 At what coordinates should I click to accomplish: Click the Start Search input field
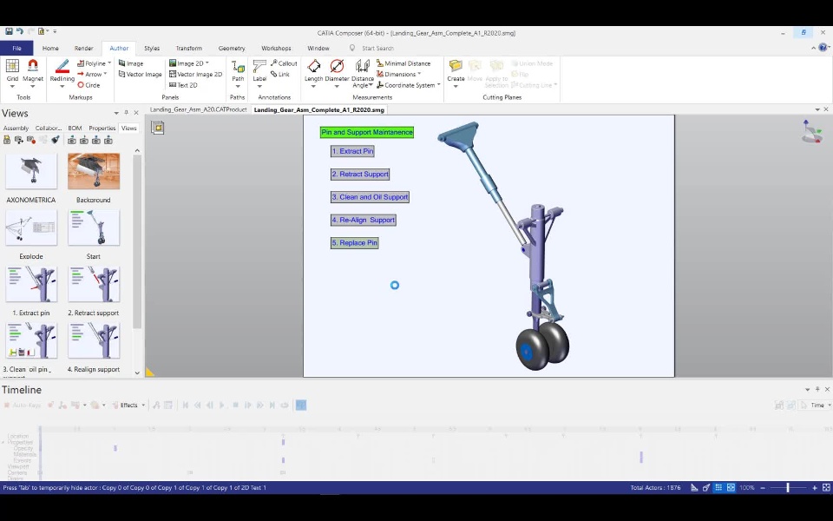click(x=377, y=48)
